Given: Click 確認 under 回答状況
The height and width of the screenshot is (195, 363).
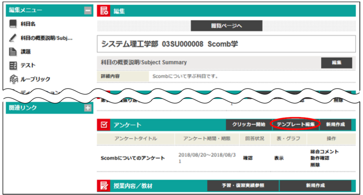Looking at the screenshot, I should (x=247, y=159).
